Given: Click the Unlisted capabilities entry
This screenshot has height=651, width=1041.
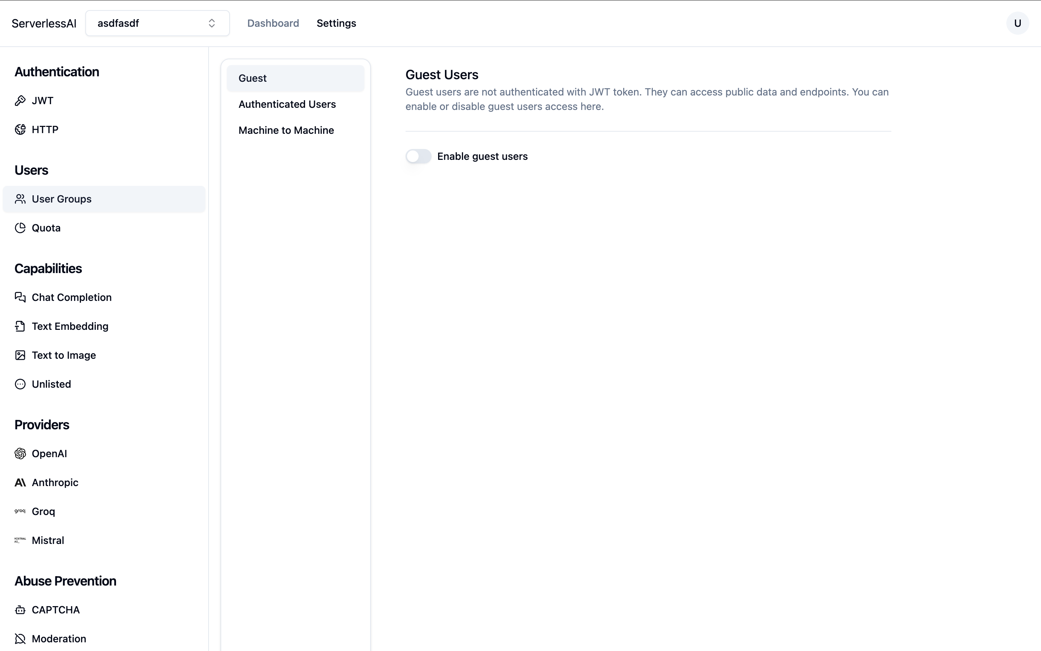Looking at the screenshot, I should 52,384.
